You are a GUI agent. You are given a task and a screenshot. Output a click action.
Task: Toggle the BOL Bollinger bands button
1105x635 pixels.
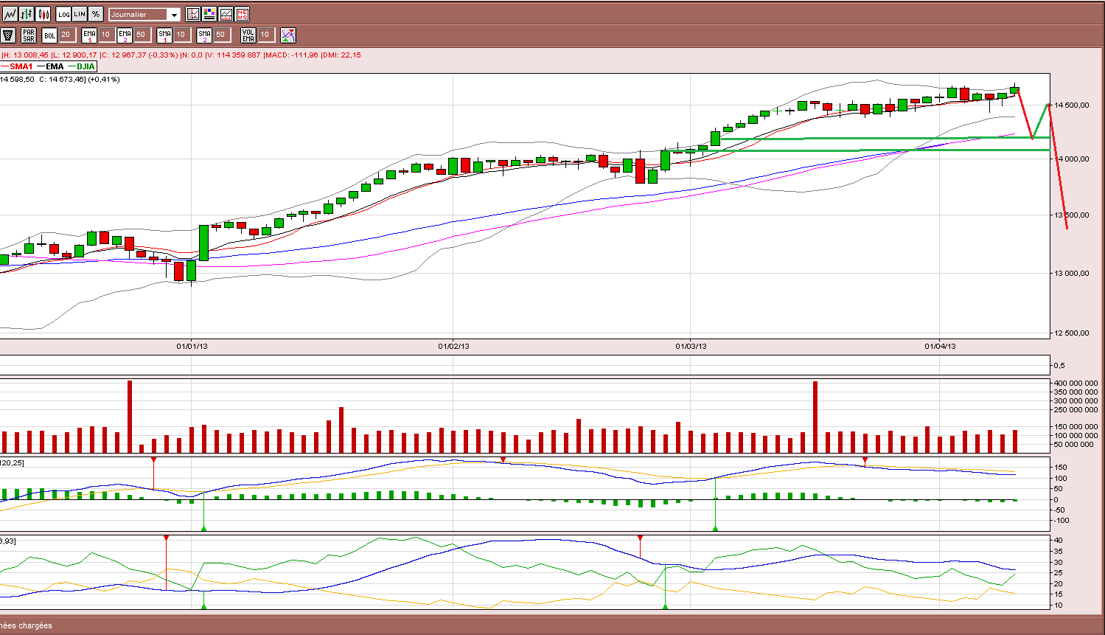pos(49,35)
